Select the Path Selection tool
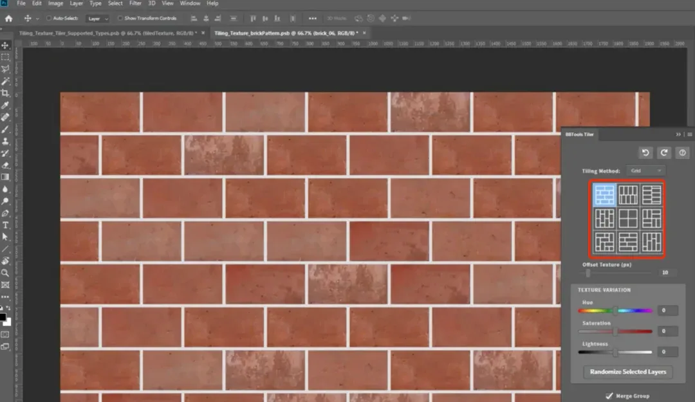This screenshot has width=695, height=402. [5, 237]
